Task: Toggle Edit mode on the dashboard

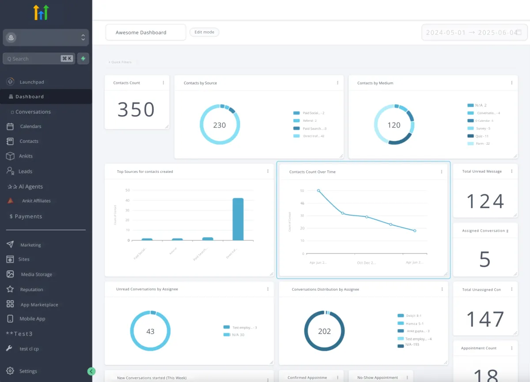Action: click(204, 32)
